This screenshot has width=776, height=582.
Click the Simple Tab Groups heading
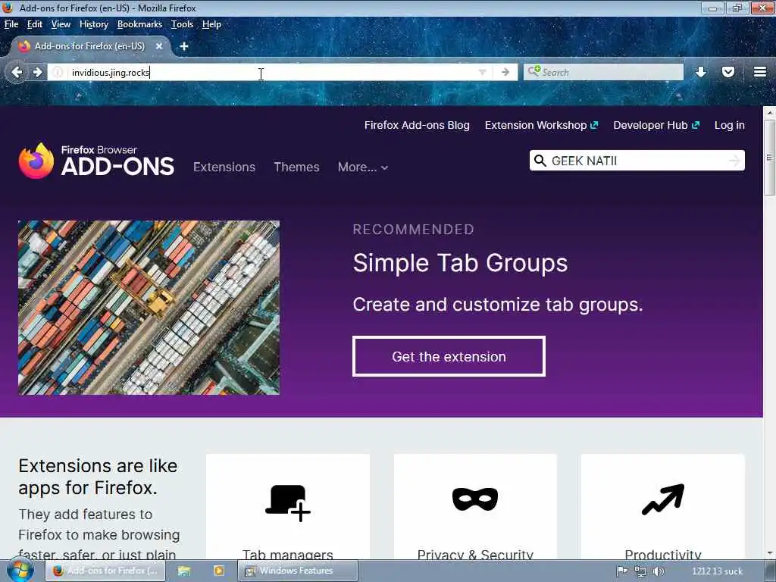click(x=460, y=263)
